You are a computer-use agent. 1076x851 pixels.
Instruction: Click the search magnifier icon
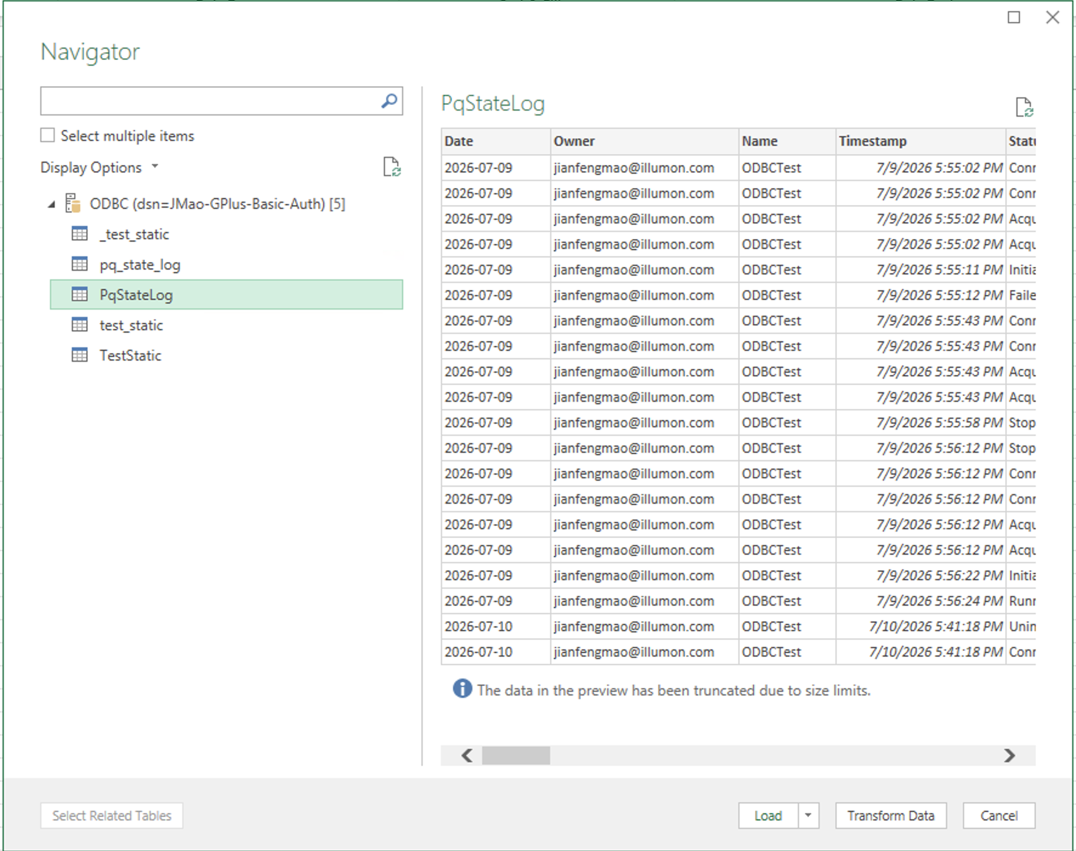(x=389, y=101)
